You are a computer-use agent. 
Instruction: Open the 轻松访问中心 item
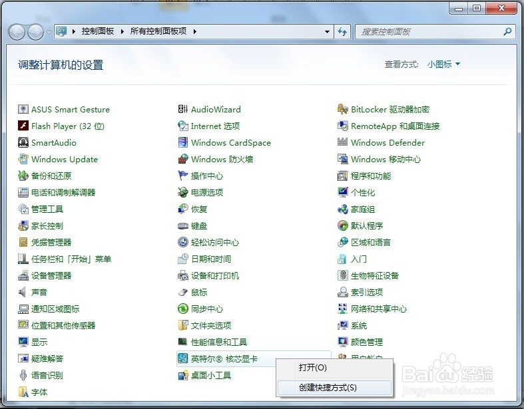pyautogui.click(x=208, y=242)
